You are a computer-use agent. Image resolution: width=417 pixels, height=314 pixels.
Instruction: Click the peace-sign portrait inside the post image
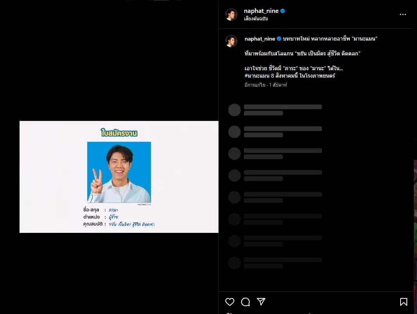119,172
